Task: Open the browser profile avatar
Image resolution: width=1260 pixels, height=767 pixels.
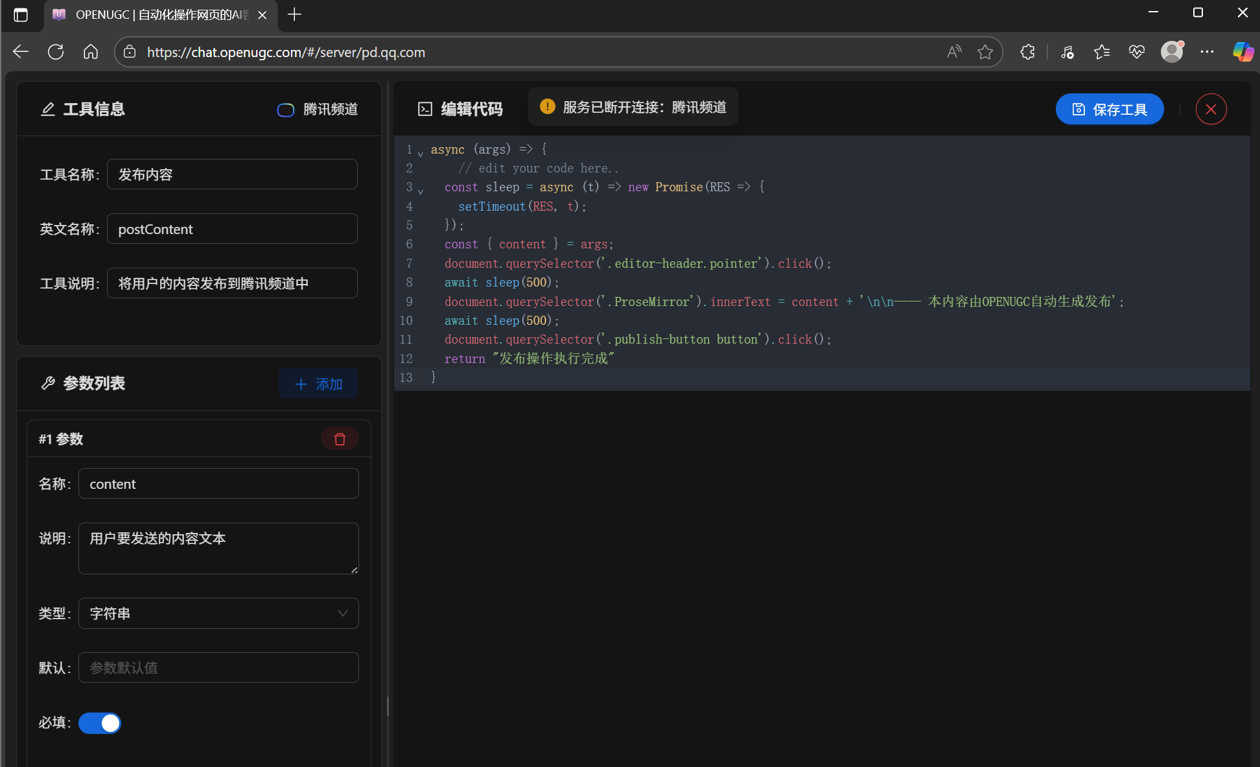Action: 1172,51
